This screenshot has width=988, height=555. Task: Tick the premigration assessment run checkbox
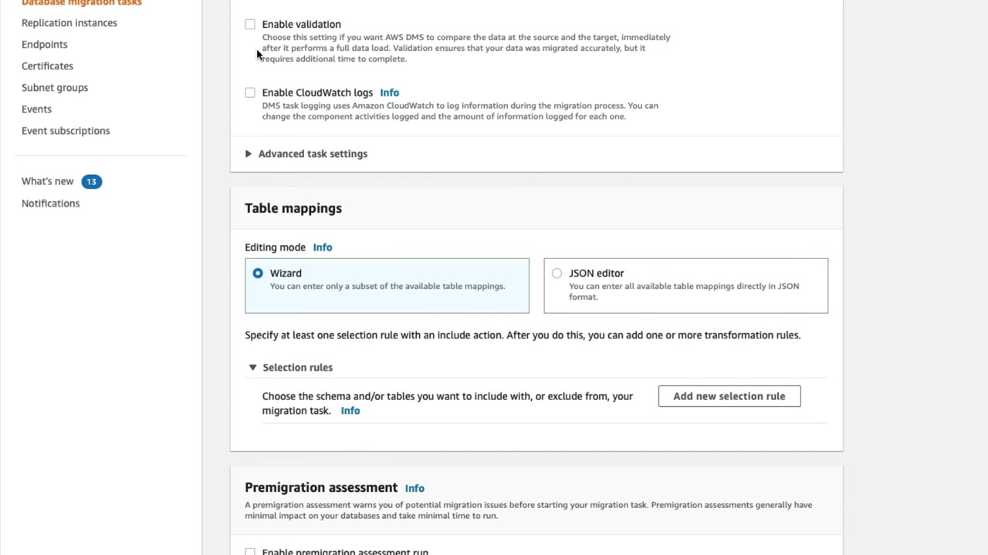click(250, 552)
